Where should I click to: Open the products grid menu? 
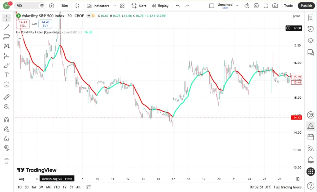[311, 172]
